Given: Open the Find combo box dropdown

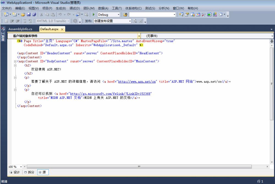Looking at the screenshot, I should tap(174, 15).
